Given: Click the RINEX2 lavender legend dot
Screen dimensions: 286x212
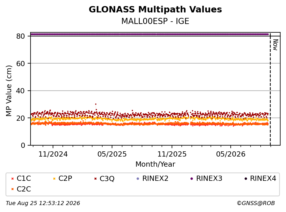Looking at the screenshot, I should click(138, 178).
